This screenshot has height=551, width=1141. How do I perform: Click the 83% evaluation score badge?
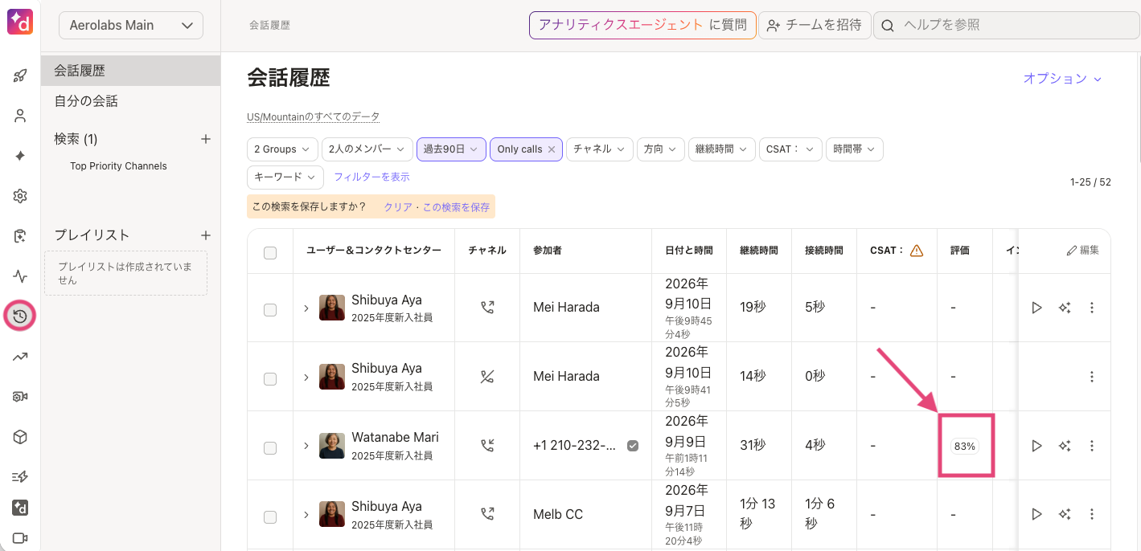[964, 446]
